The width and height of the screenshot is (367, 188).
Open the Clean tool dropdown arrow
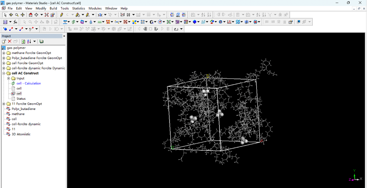pos(105,15)
